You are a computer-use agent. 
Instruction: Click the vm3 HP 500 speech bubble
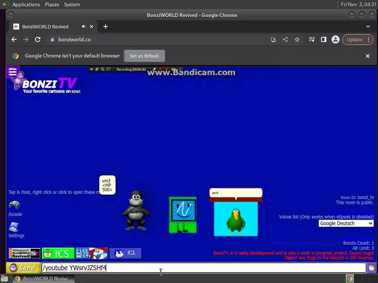point(107,185)
